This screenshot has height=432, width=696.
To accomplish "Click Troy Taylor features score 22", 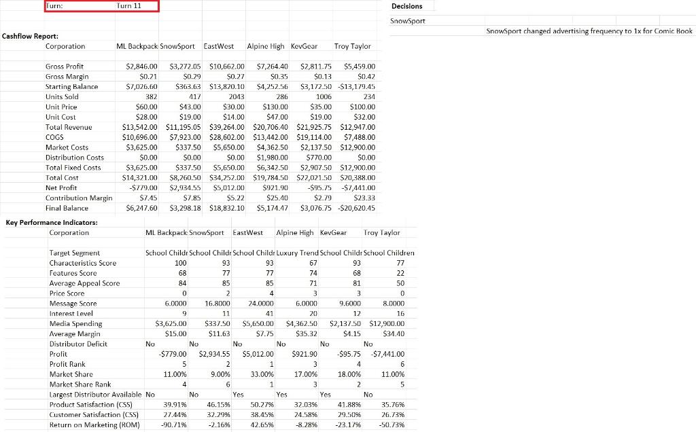I will coord(400,273).
